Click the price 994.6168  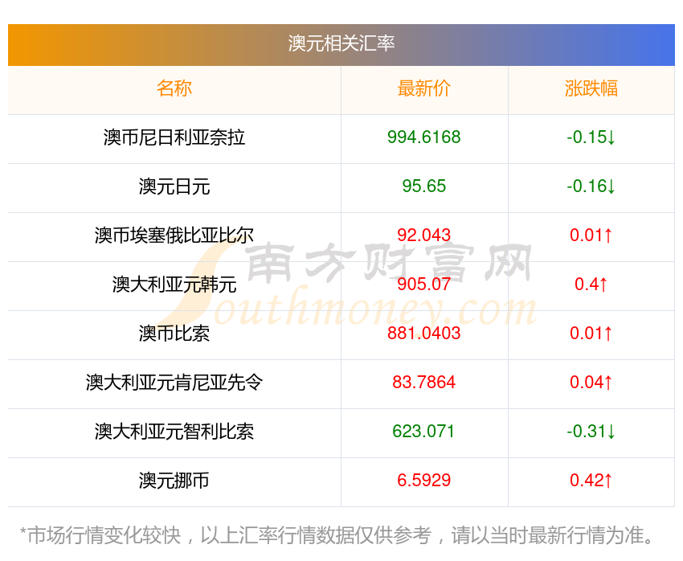[423, 137]
